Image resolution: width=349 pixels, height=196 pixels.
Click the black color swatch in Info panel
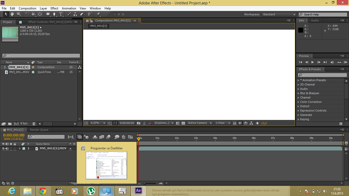(x=301, y=30)
